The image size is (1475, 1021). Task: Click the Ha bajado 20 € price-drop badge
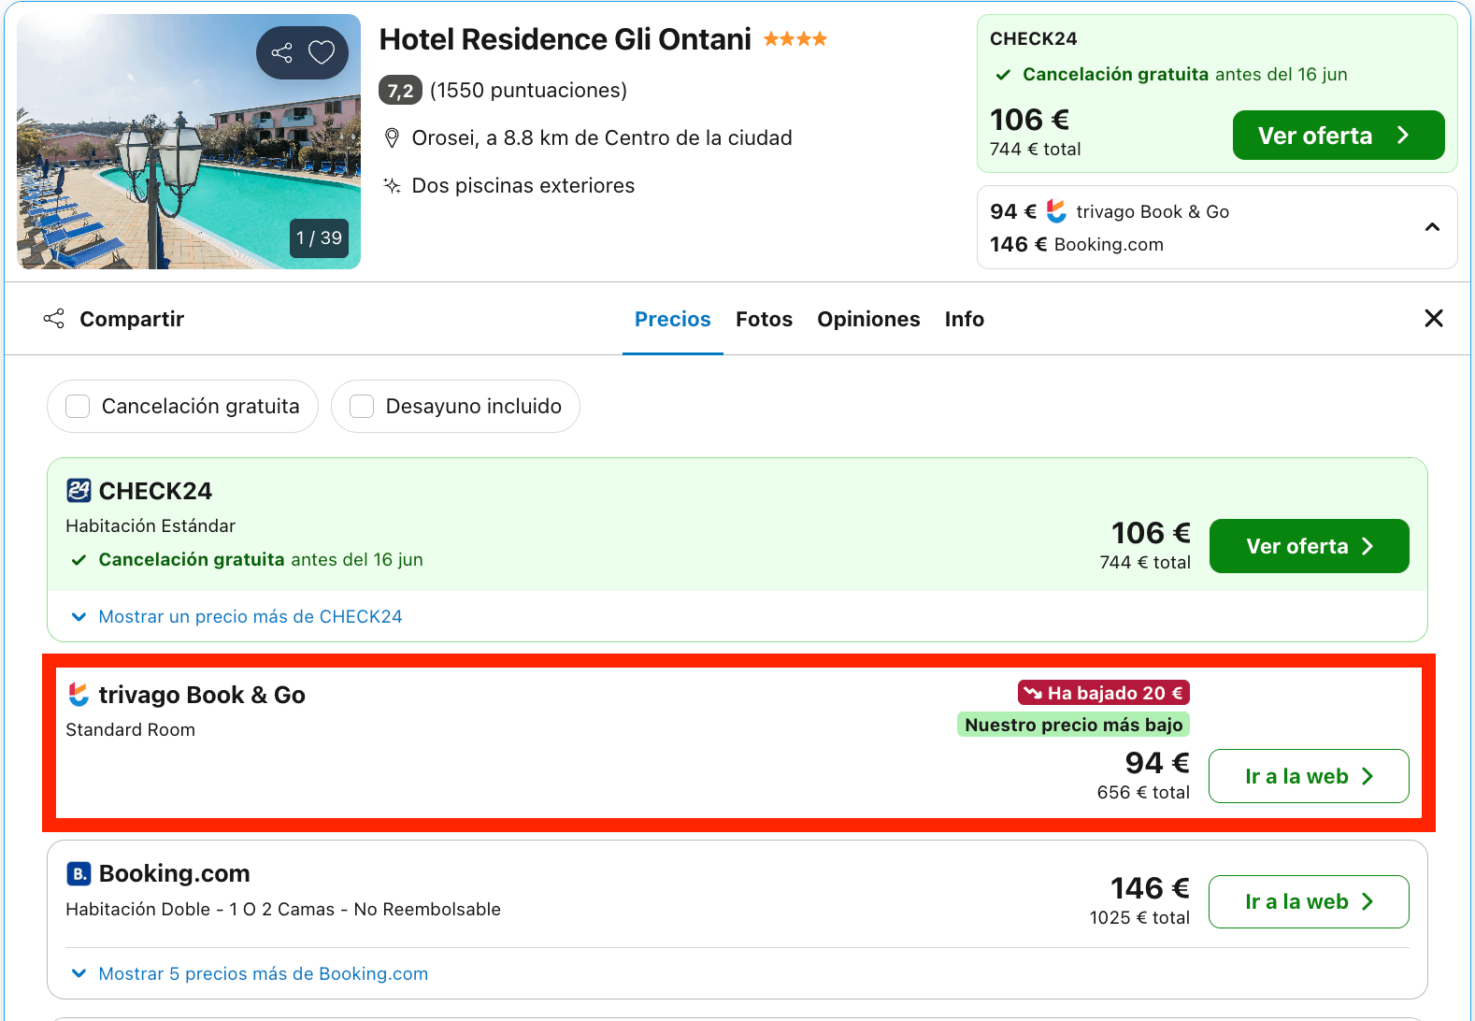click(x=1103, y=693)
